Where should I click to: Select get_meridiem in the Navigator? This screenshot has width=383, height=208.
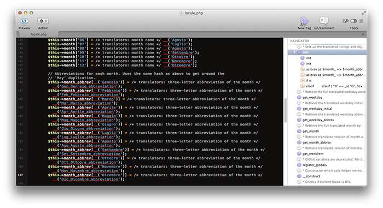click(313, 153)
